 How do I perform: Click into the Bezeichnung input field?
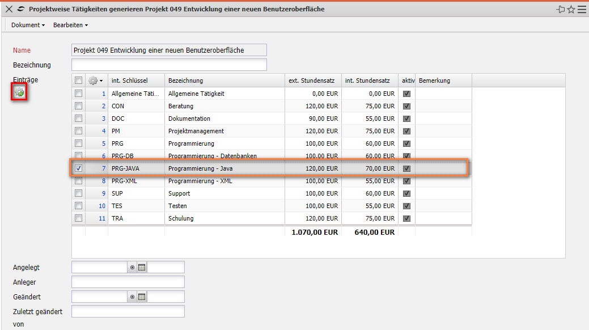pyautogui.click(x=169, y=65)
